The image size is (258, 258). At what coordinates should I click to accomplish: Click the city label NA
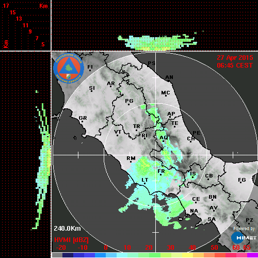194,211
